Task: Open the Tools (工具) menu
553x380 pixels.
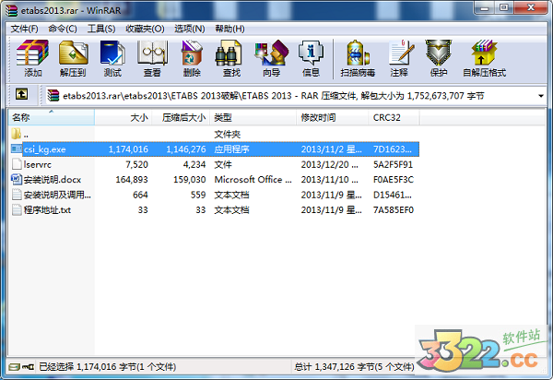Action: (x=101, y=29)
